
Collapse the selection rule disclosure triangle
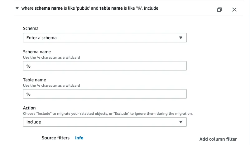(17, 8)
